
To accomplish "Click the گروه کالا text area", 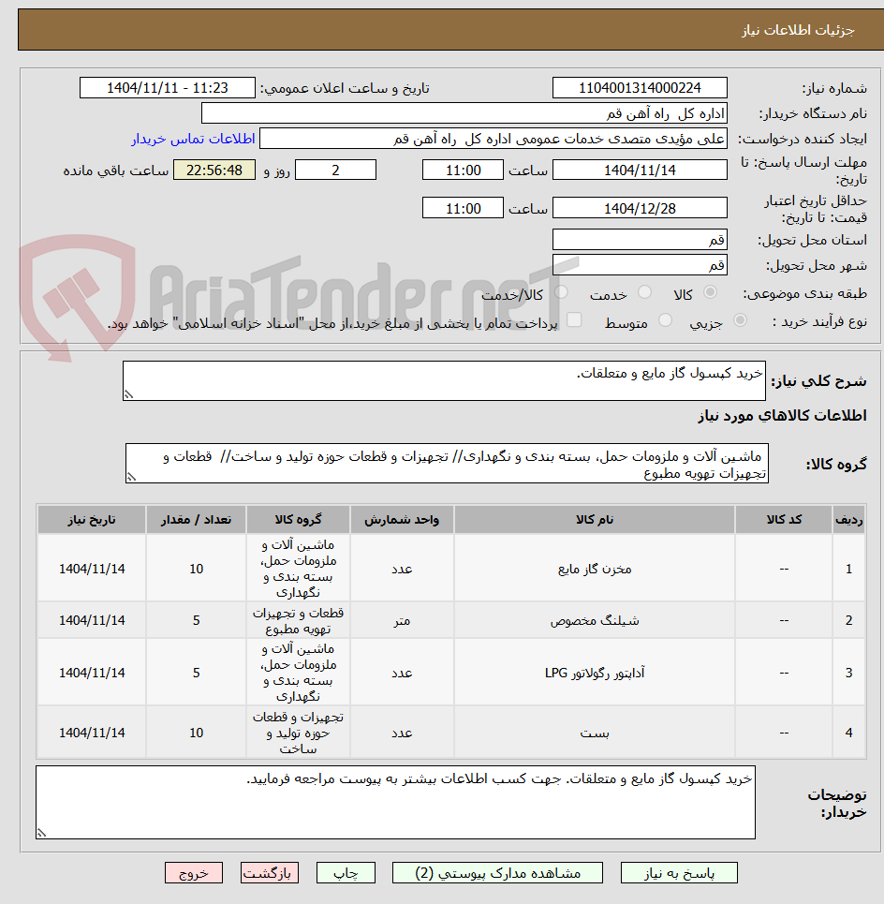I will coord(447,464).
